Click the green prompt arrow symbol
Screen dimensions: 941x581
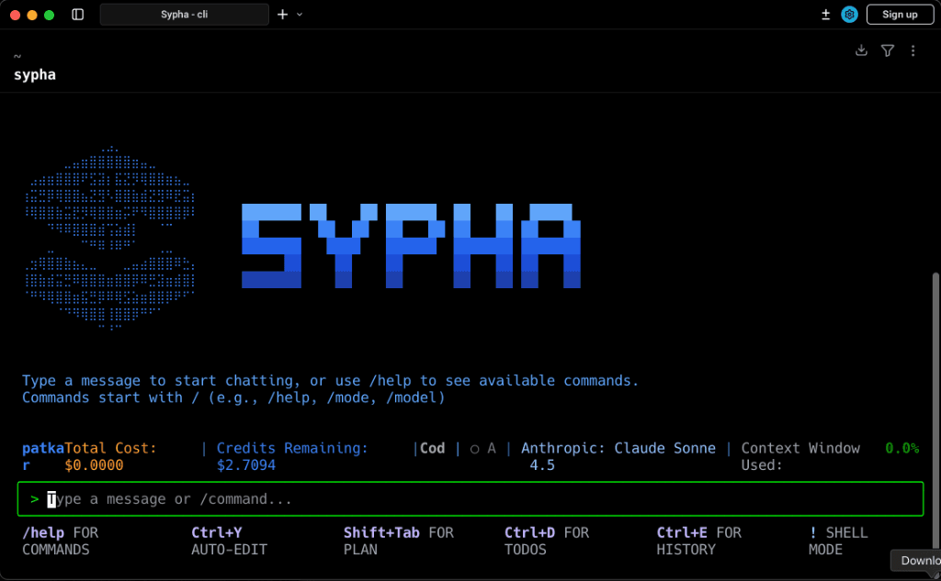click(35, 499)
